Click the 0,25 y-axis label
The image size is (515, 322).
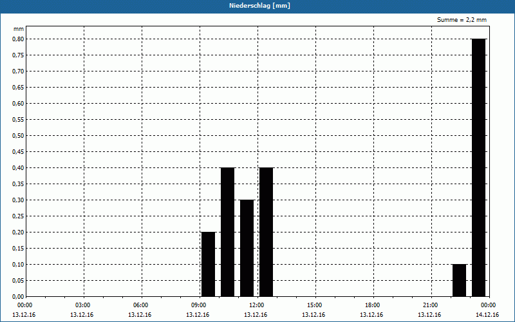point(18,216)
